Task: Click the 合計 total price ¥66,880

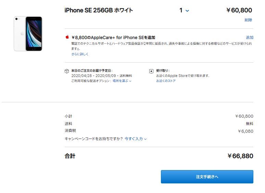Action: 240,156
